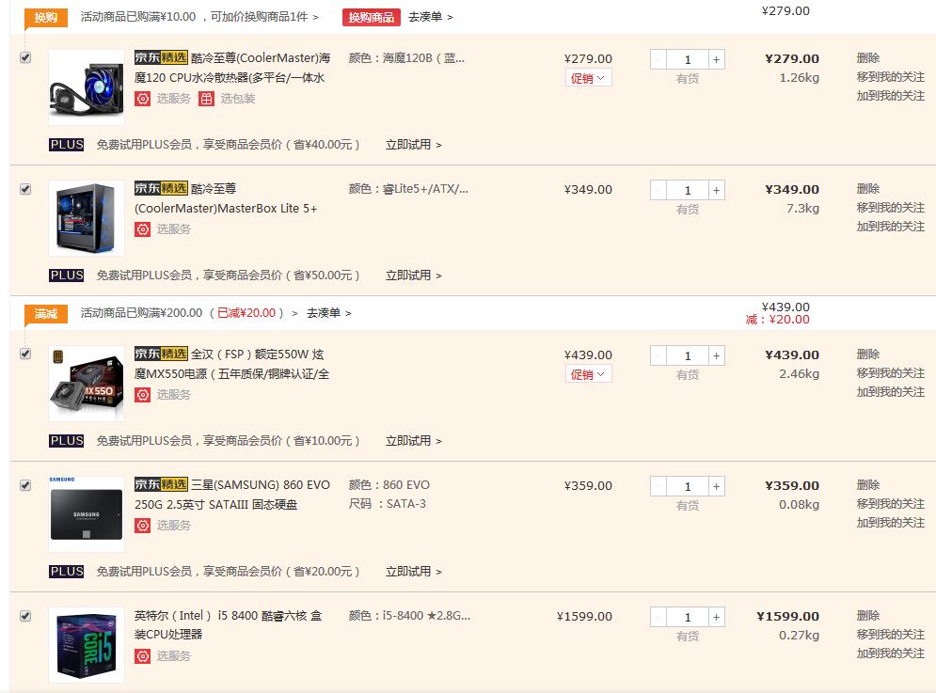Click 移到我的关注 for the Samsung SSD

[891, 504]
